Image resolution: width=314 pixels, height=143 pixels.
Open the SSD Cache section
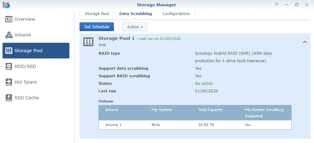tap(36, 98)
